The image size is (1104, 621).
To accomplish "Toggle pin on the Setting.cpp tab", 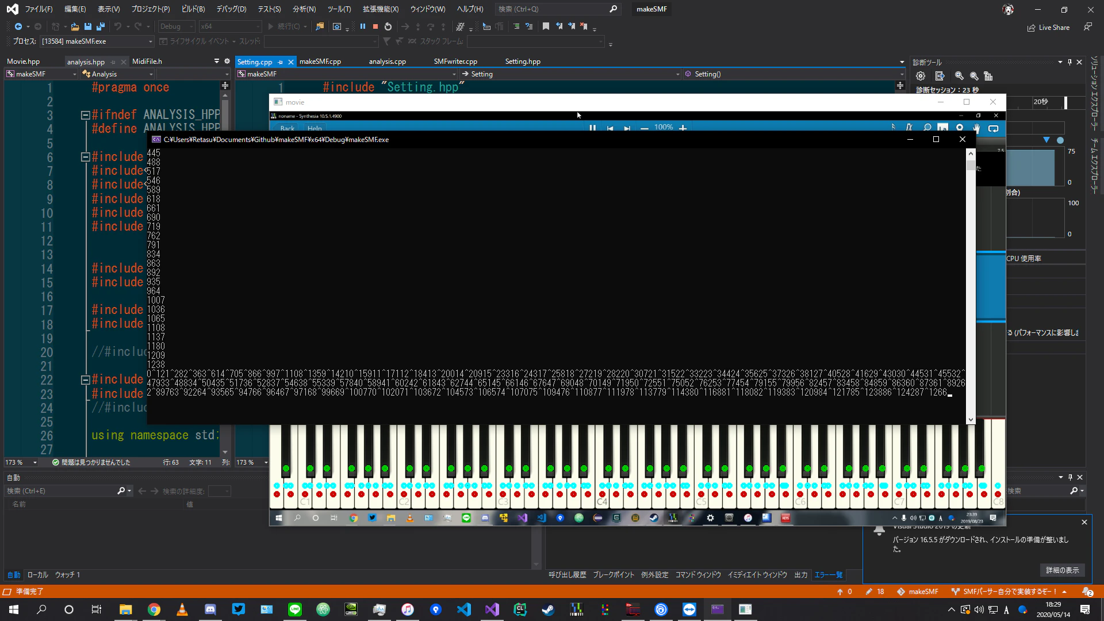I will coord(281,62).
